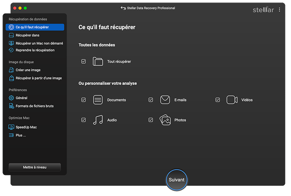Click the Photos picture icon
This screenshot has height=196, width=291.
pos(165,120)
